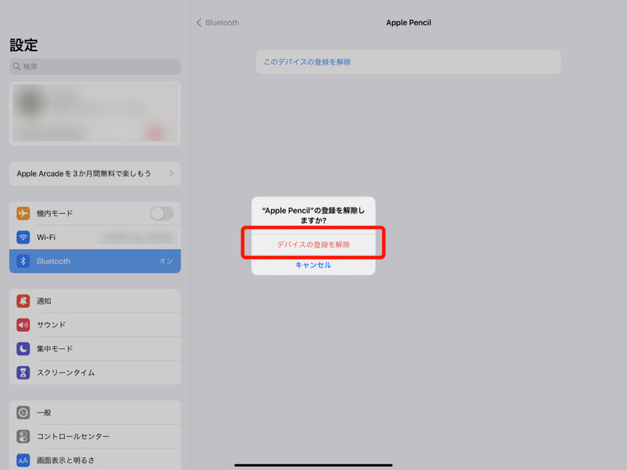The image size is (627, 470).
Task: Tap このデバイスの登録を解除 link
Action: (x=307, y=62)
